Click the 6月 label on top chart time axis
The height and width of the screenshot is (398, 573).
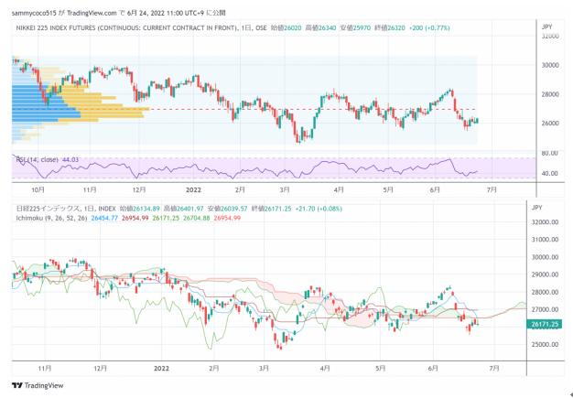pyautogui.click(x=435, y=189)
